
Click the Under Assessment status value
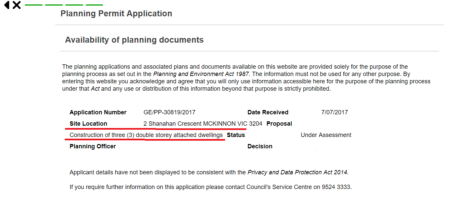(326, 135)
